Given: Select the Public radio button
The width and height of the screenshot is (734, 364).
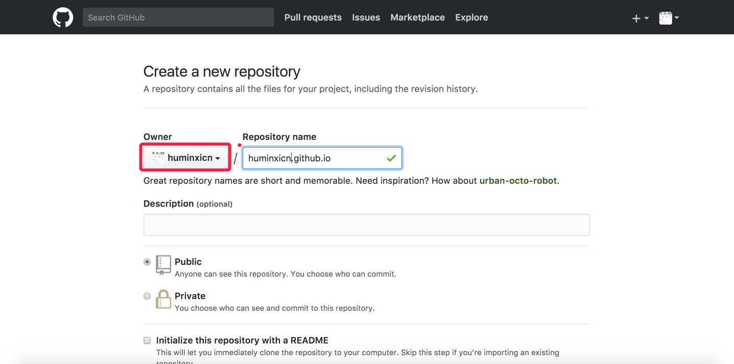Looking at the screenshot, I should tap(147, 262).
